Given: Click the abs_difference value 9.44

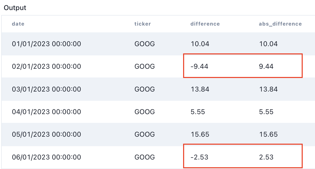Looking at the screenshot, I should (266, 66).
